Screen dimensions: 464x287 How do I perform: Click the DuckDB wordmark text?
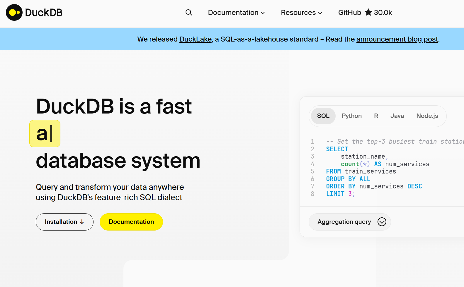(x=44, y=13)
